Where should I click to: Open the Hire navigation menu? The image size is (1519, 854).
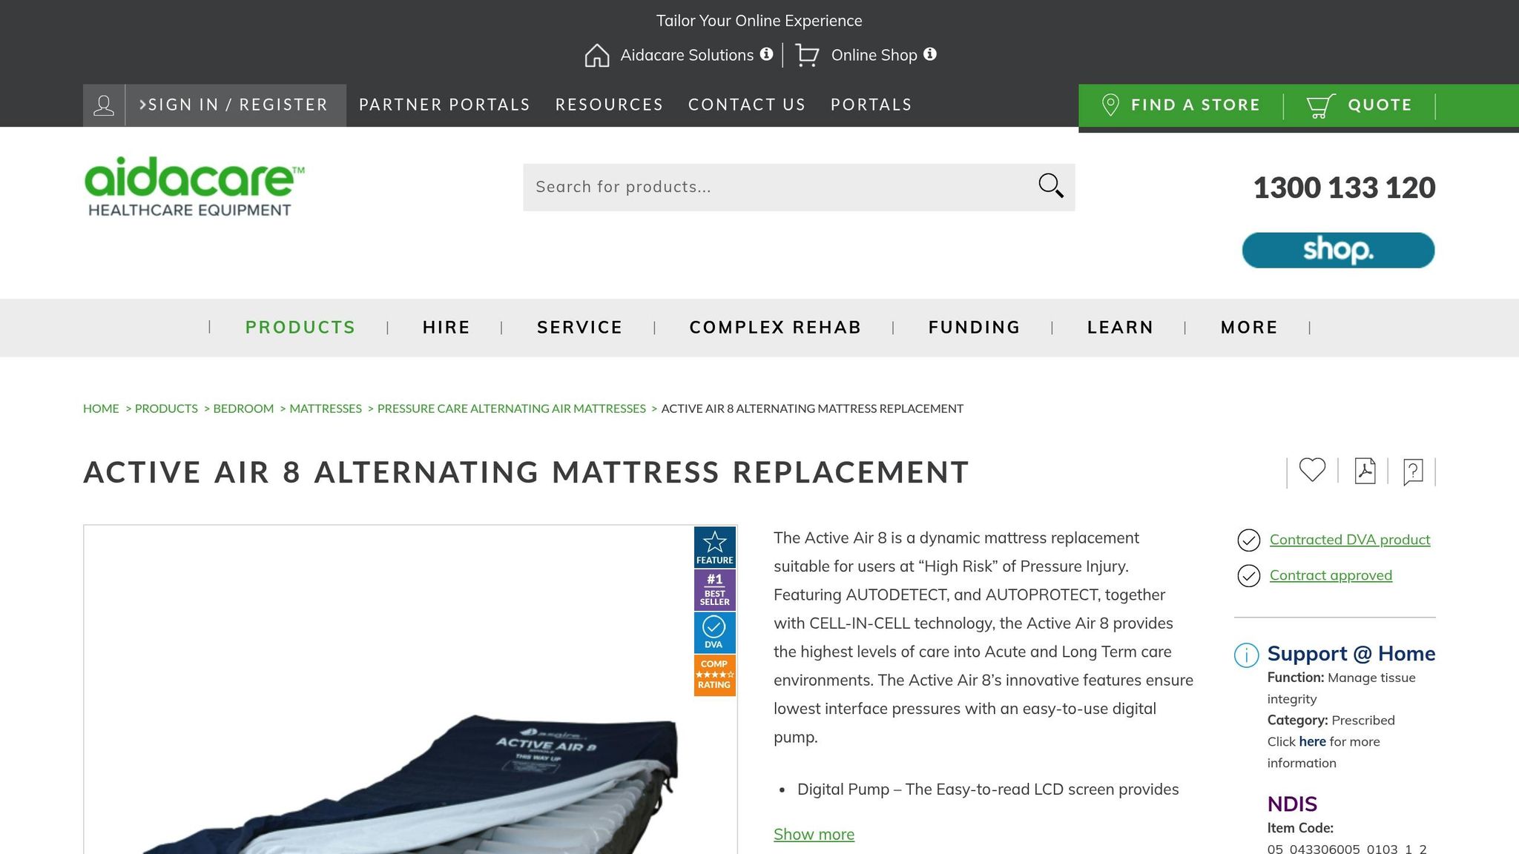tap(447, 328)
